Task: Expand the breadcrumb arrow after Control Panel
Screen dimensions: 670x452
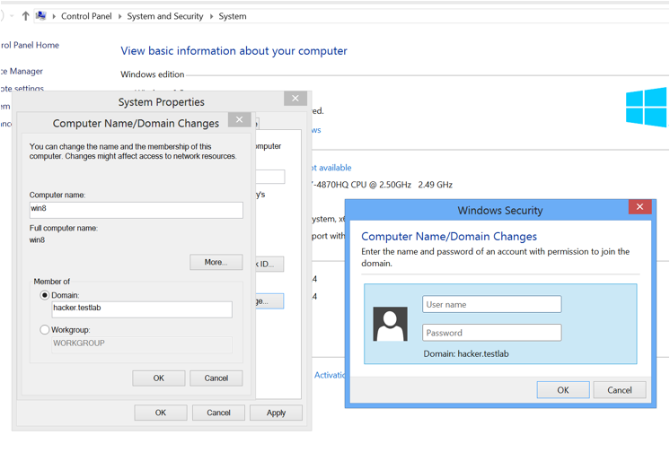Action: [x=119, y=17]
